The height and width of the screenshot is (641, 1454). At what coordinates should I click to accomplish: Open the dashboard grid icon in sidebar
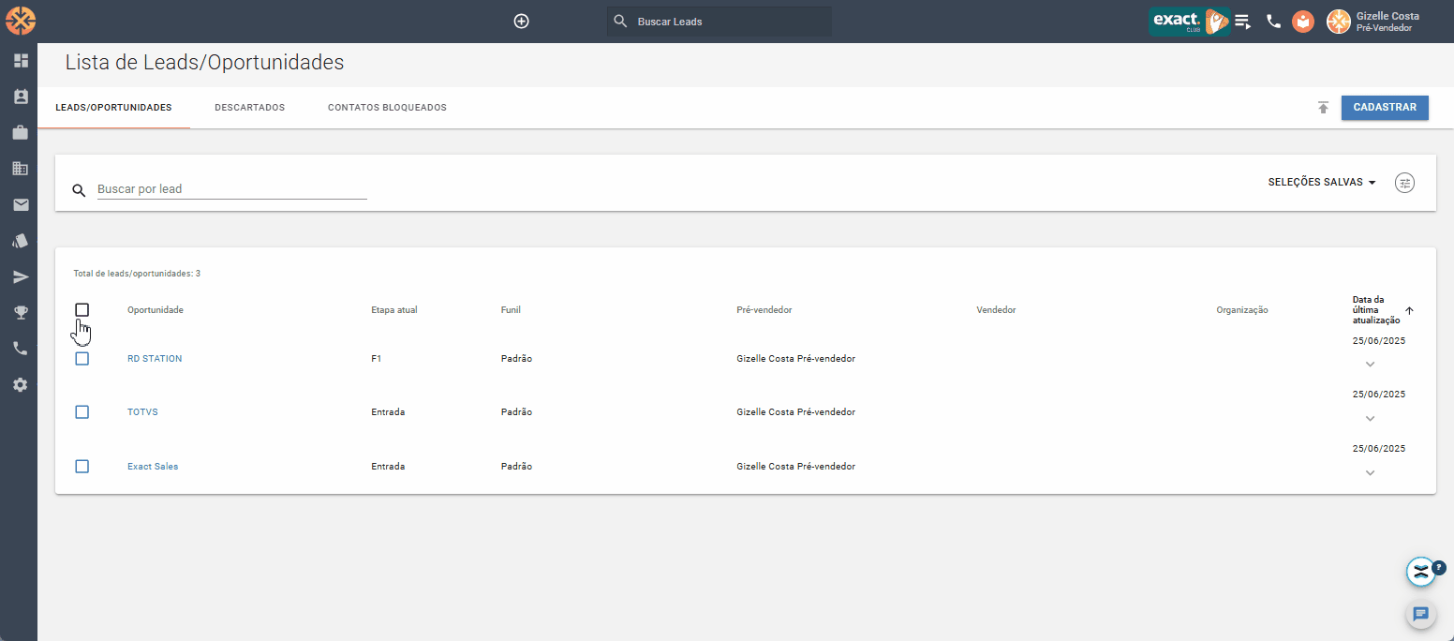tap(21, 61)
